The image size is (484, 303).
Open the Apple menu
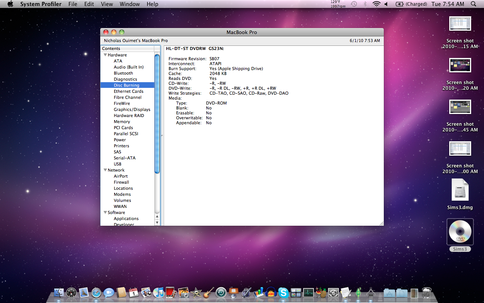coord(10,4)
